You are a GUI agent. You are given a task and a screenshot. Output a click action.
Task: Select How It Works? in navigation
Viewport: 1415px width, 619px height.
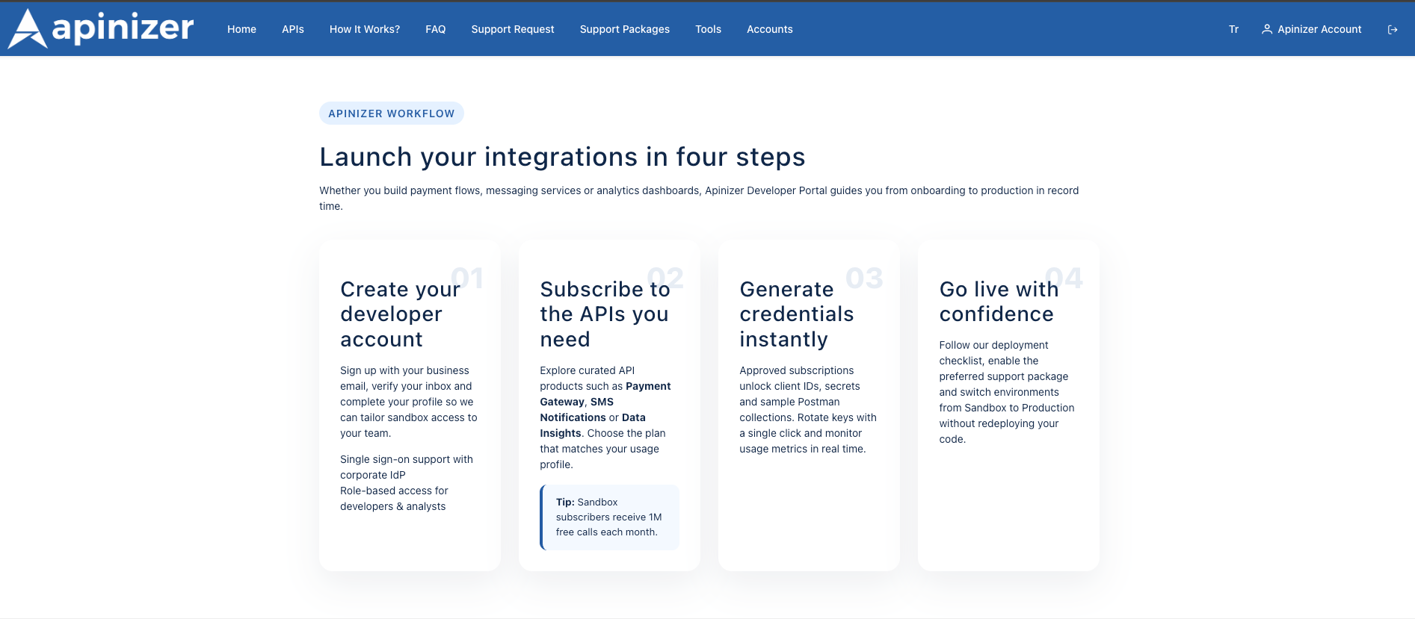click(364, 30)
